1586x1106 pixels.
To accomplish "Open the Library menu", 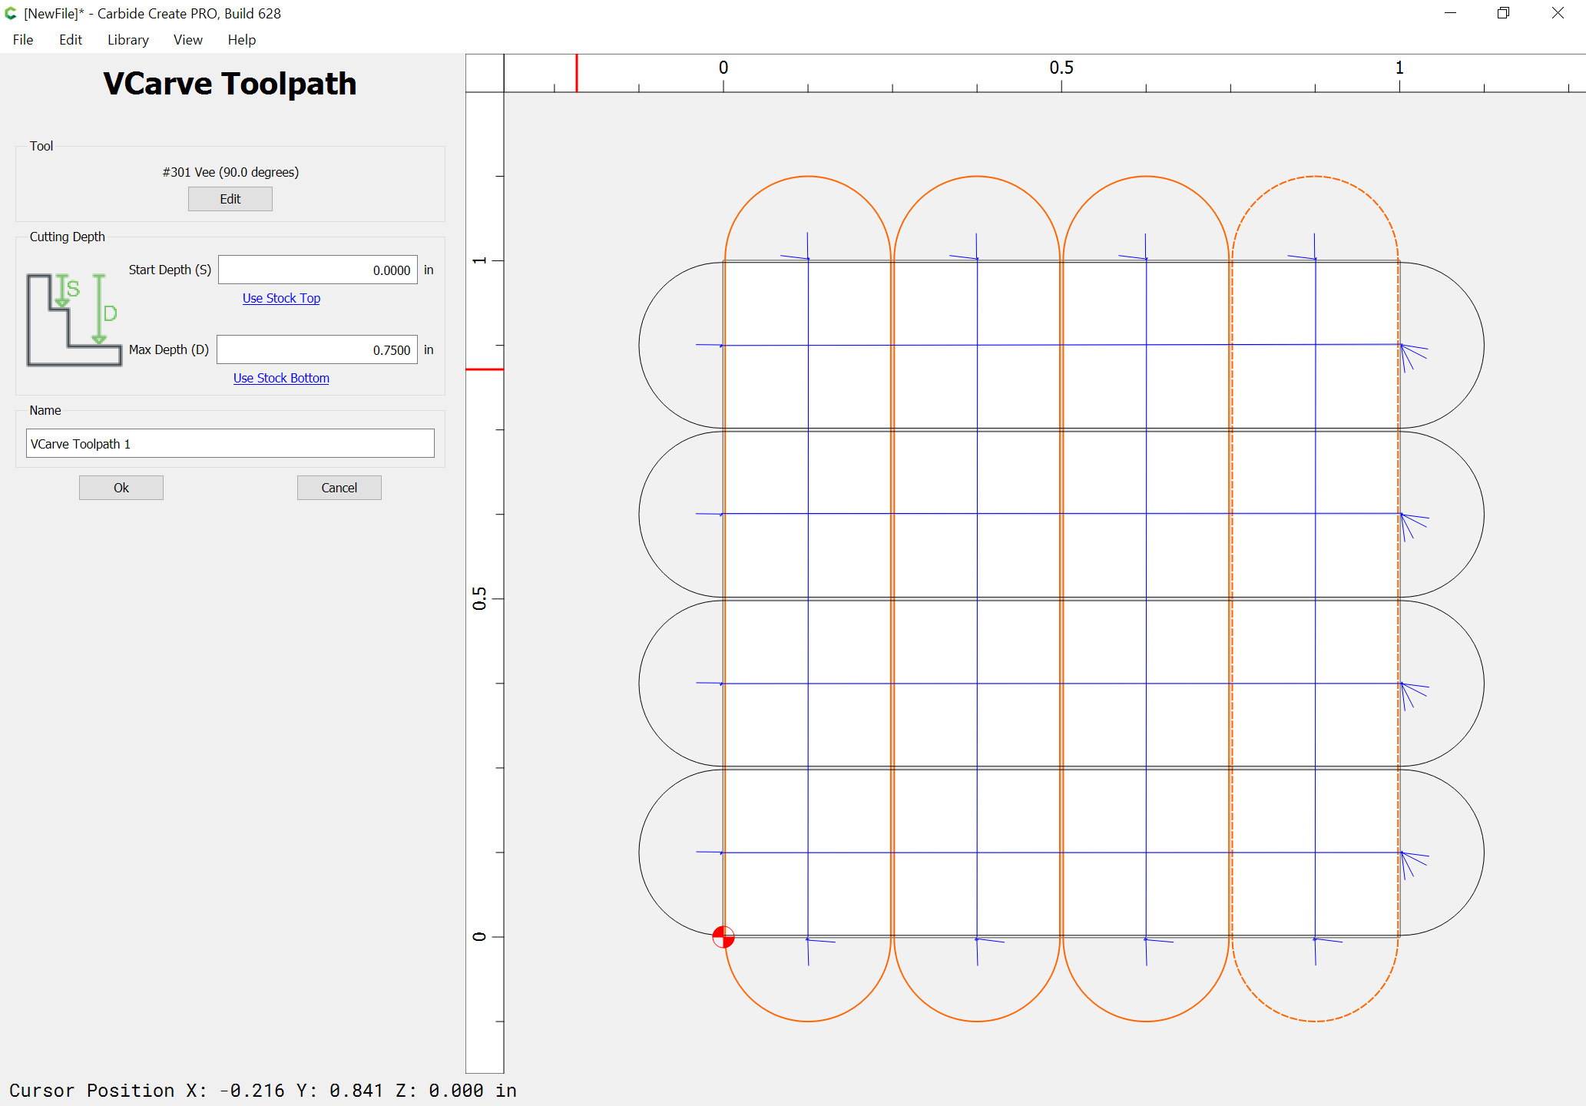I will [127, 40].
